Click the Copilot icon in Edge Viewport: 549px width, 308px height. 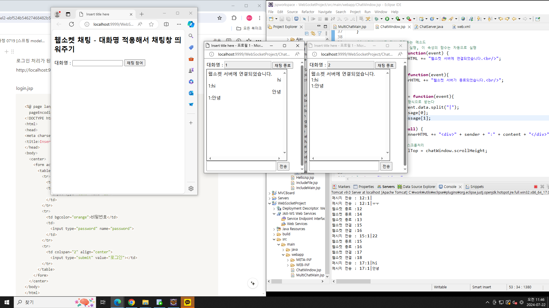point(191,24)
